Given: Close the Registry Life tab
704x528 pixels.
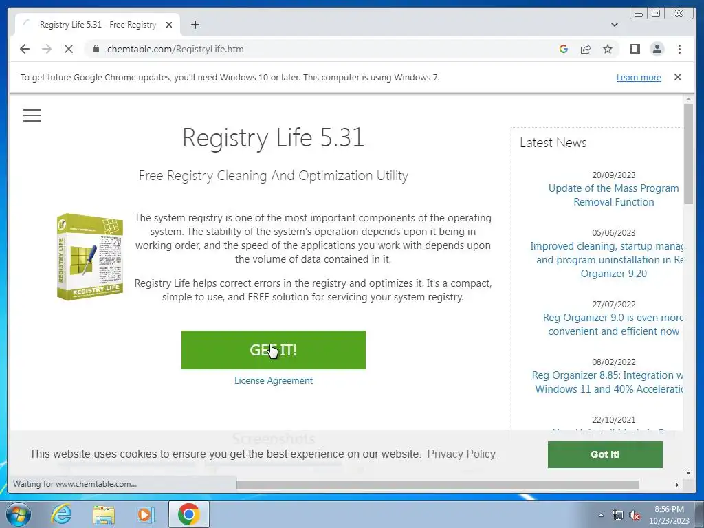Looking at the screenshot, I should point(169,25).
